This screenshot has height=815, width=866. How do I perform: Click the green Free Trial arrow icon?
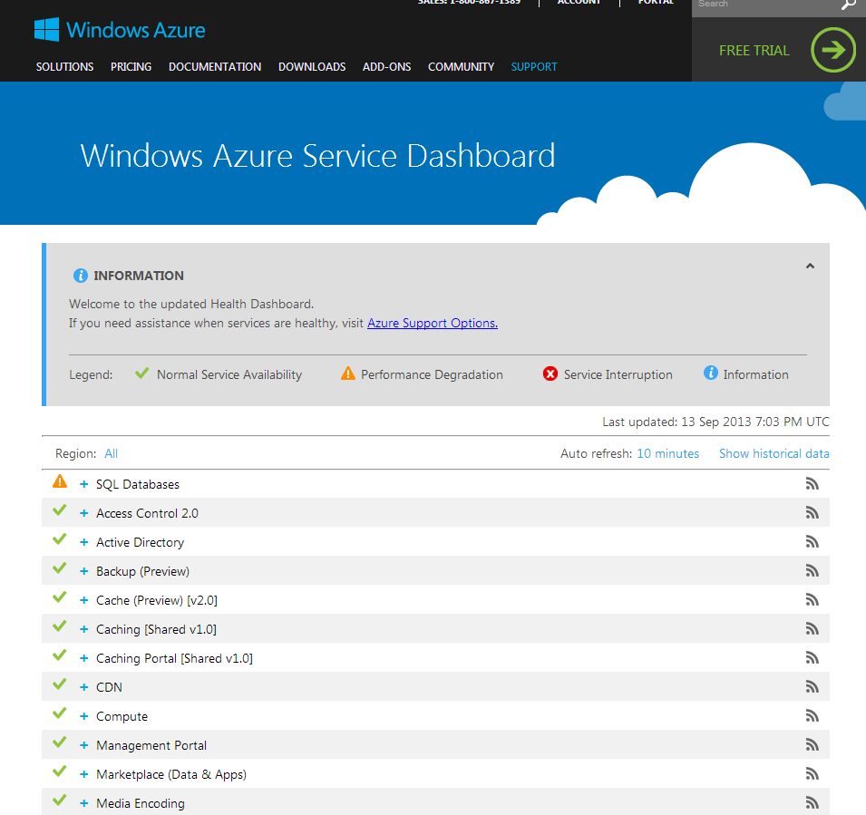(x=832, y=50)
